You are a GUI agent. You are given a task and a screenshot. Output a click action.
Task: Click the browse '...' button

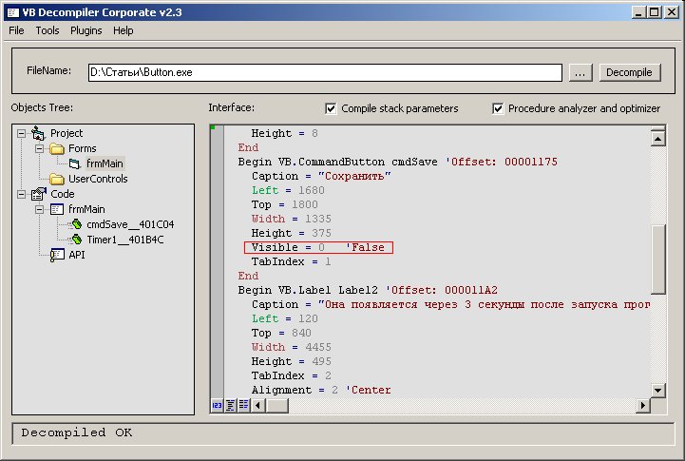pos(582,72)
